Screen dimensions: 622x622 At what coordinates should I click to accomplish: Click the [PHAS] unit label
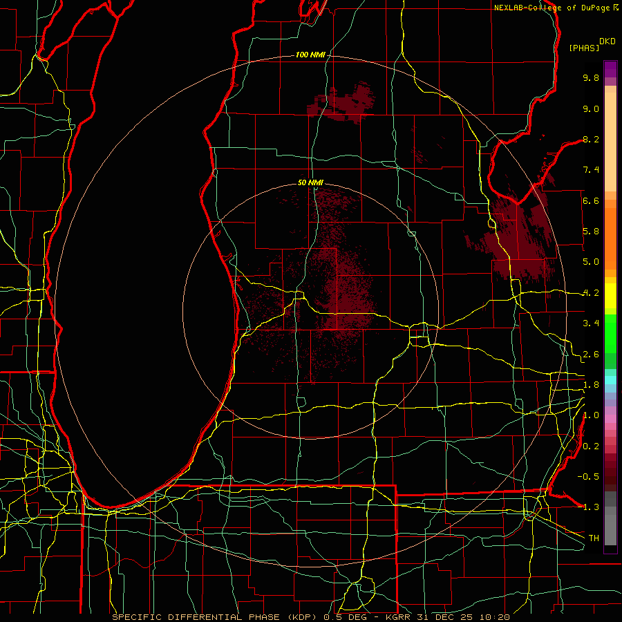tap(584, 48)
